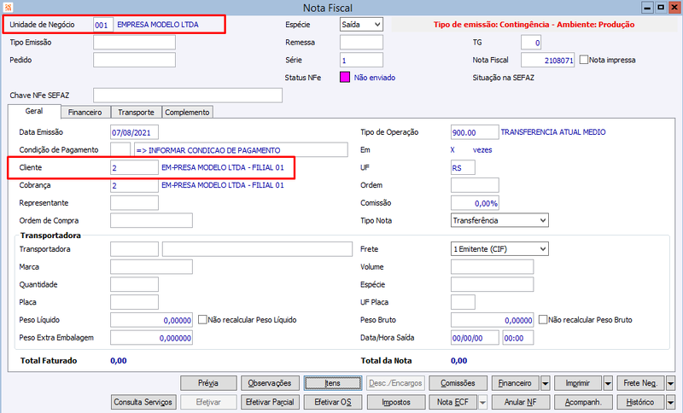Click the Data/Hora Saída date field
The width and height of the screenshot is (683, 413).
pyautogui.click(x=475, y=338)
